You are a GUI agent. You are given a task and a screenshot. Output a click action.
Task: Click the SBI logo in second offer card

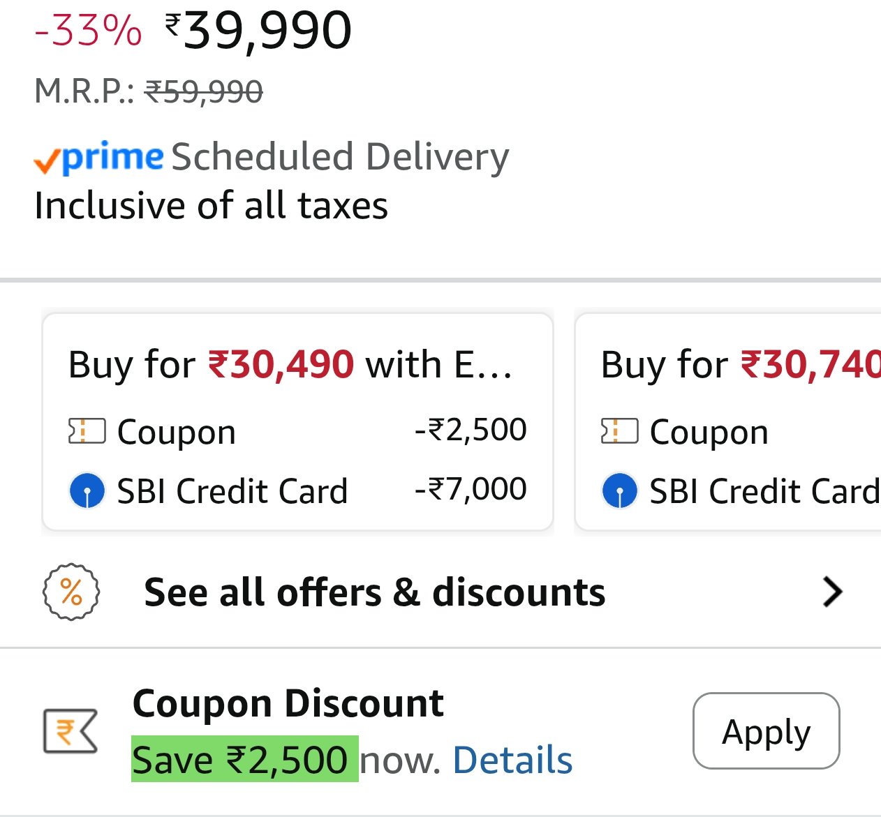click(x=619, y=490)
